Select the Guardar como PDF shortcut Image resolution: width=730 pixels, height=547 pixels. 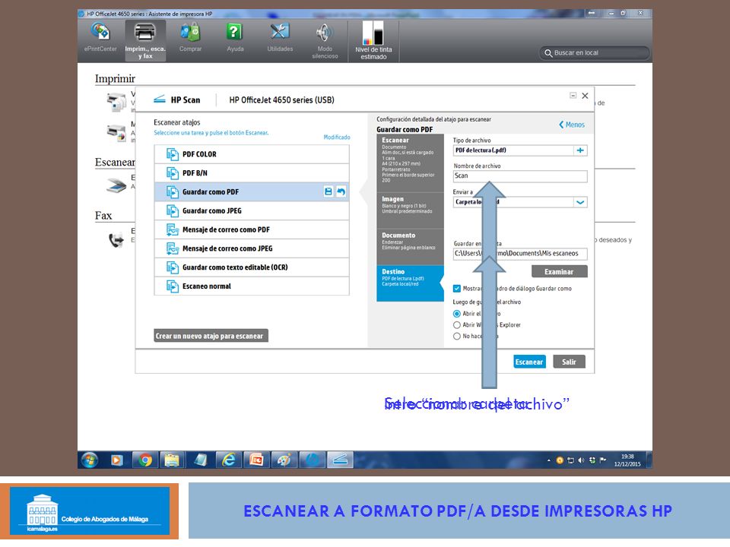(252, 191)
